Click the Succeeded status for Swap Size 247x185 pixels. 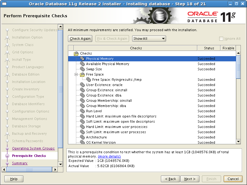point(206,69)
